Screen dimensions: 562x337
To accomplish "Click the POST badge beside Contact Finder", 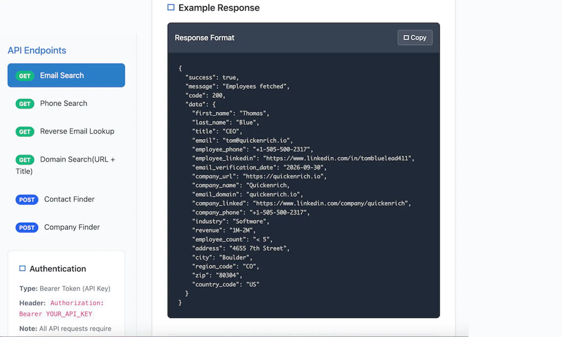I will coord(27,200).
